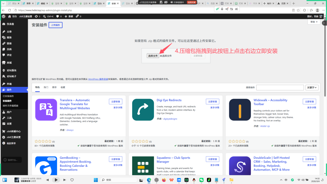Click the microphone icon in floating toolbar
Screen dimensions: 327x184
point(222,9)
